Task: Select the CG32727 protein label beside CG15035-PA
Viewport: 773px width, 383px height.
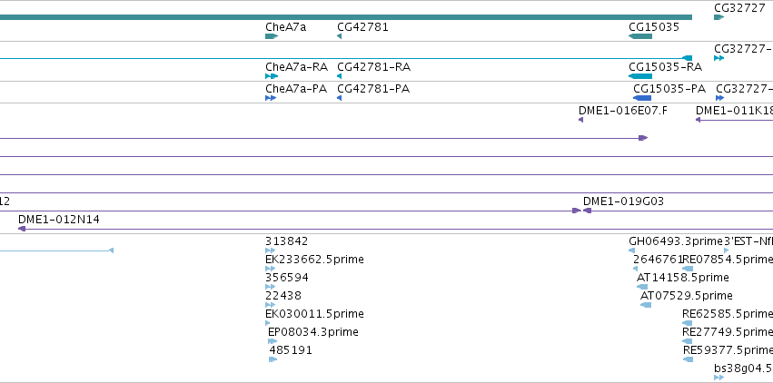Action: pyautogui.click(x=745, y=89)
